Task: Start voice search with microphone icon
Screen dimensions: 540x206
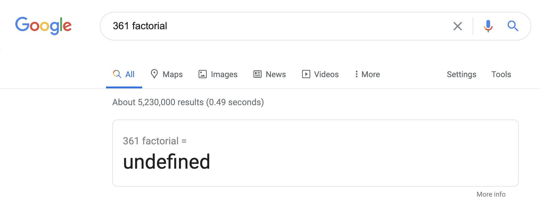Action: [488, 26]
